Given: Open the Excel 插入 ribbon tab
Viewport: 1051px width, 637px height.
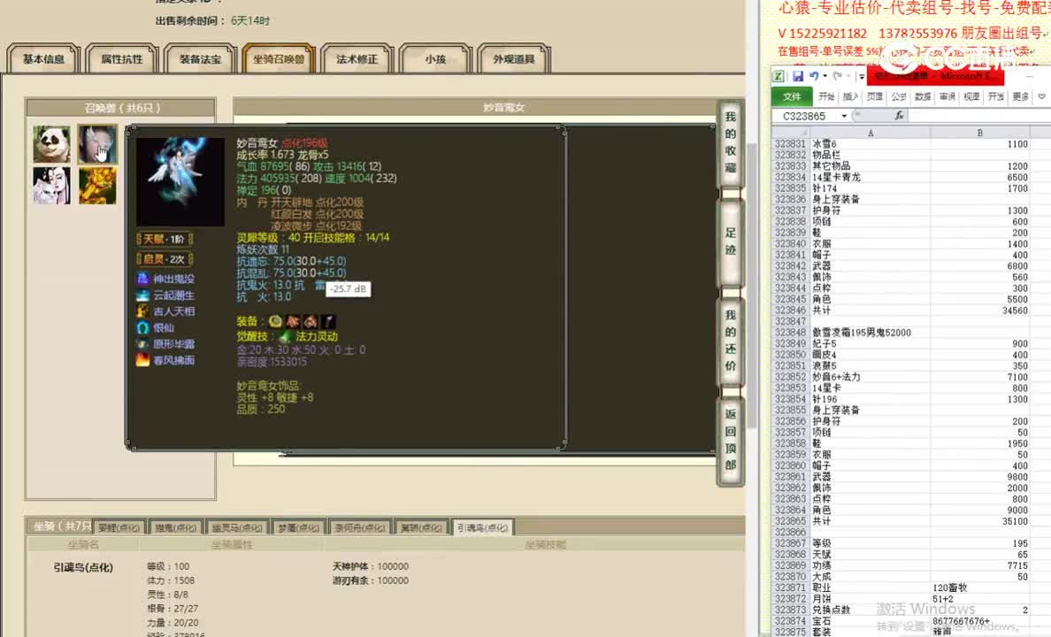Looking at the screenshot, I should [850, 96].
